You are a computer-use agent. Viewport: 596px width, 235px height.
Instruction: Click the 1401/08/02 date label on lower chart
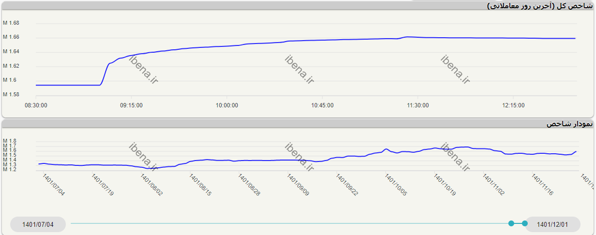click(152, 185)
